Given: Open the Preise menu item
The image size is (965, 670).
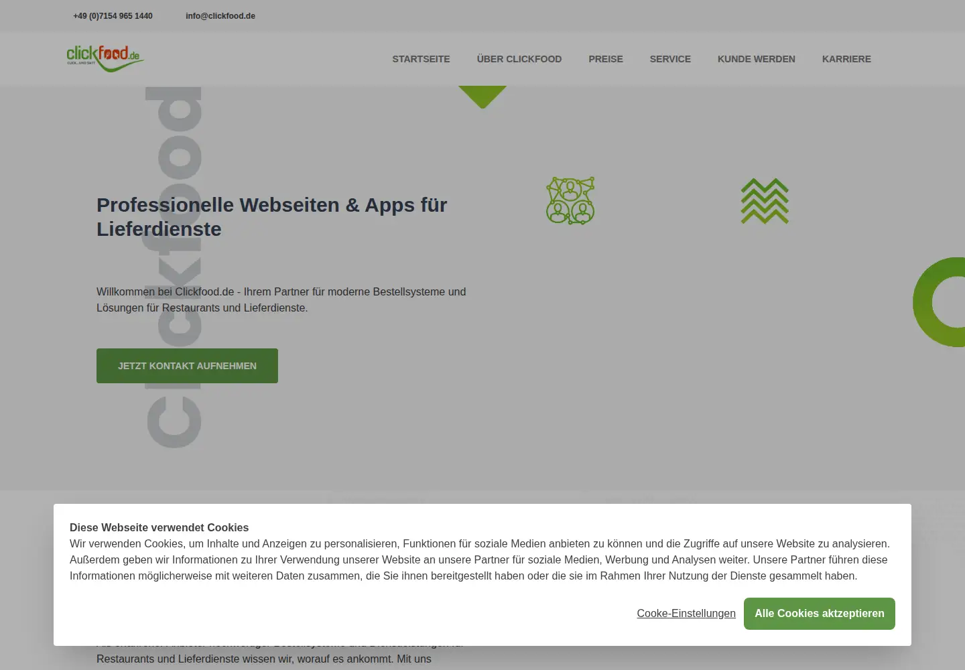Looking at the screenshot, I should 606,59.
